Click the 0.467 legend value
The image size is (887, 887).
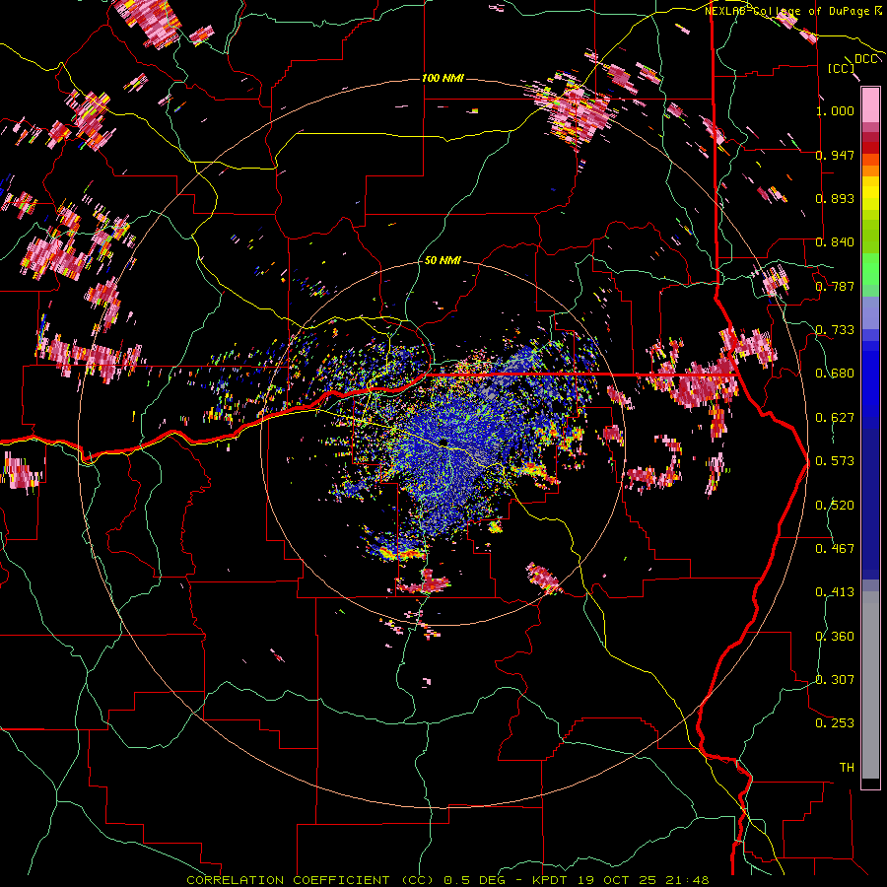pyautogui.click(x=835, y=549)
